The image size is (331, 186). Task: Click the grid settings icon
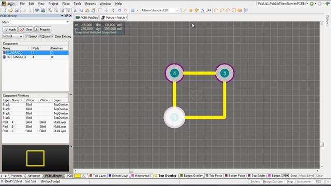click(132, 10)
